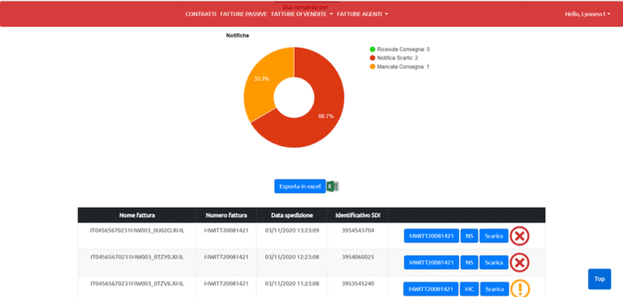Open the CONTRATTI menu item
The image size is (623, 297).
200,14
